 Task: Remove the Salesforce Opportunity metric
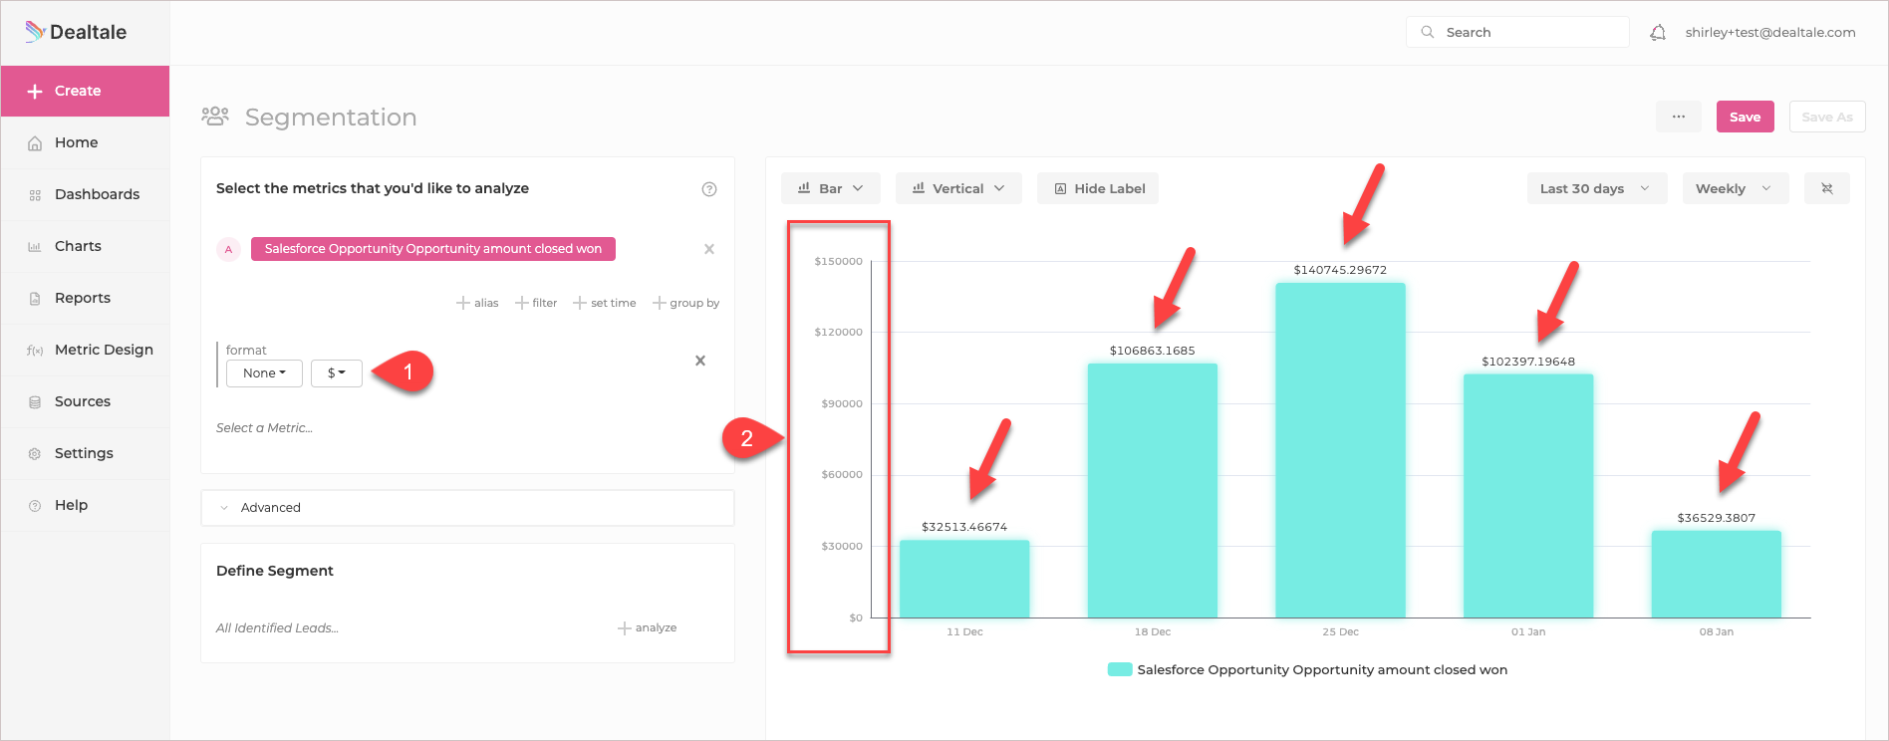pos(709,249)
